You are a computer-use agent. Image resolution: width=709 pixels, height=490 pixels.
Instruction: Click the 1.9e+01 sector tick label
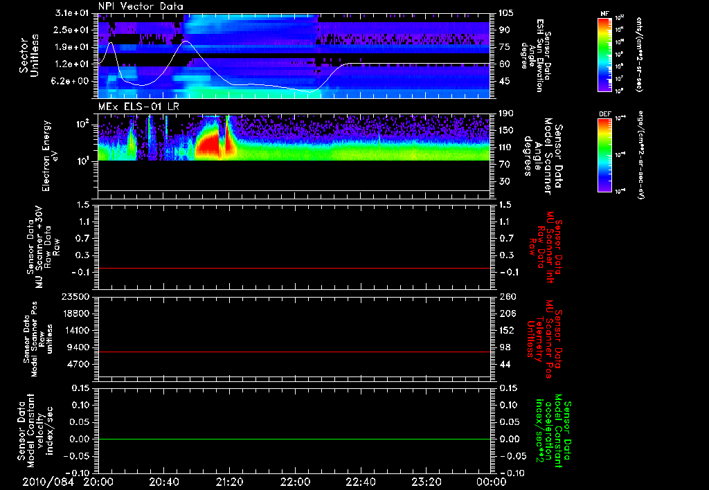tap(72, 47)
